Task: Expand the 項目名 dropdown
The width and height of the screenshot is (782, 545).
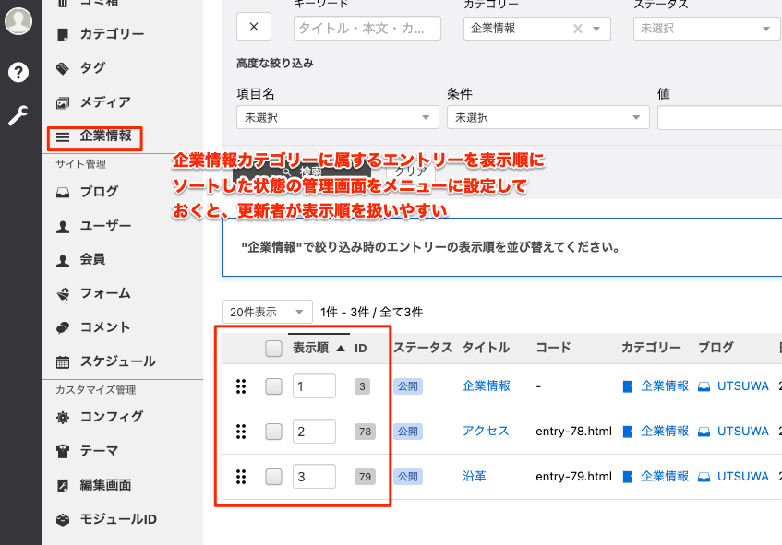Action: point(337,118)
